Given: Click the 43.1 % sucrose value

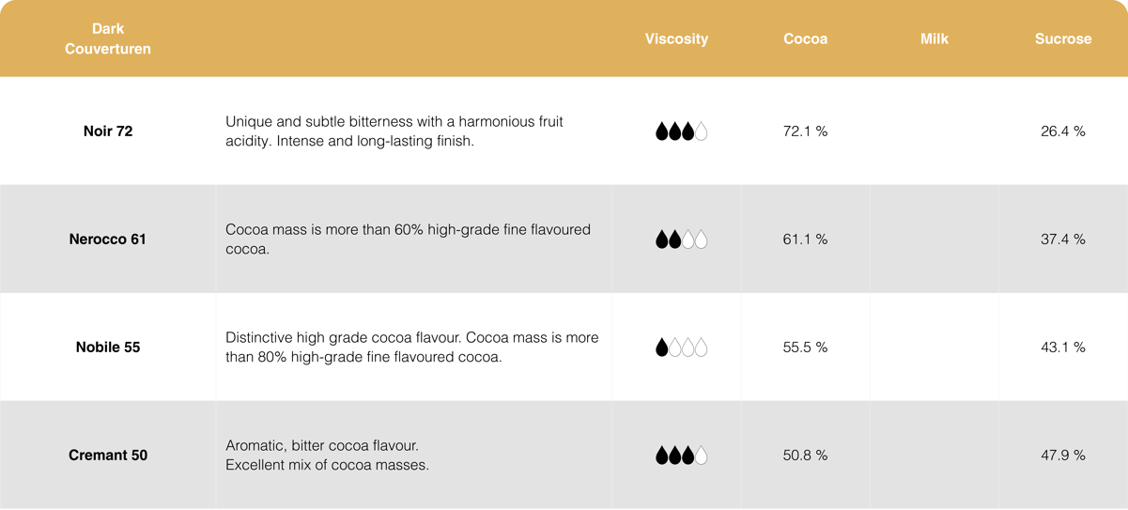Looking at the screenshot, I should (1062, 348).
